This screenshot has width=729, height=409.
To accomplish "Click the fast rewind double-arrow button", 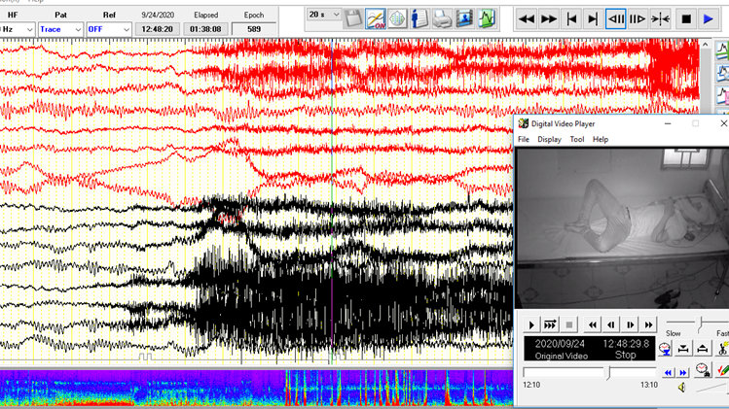I will click(526, 18).
